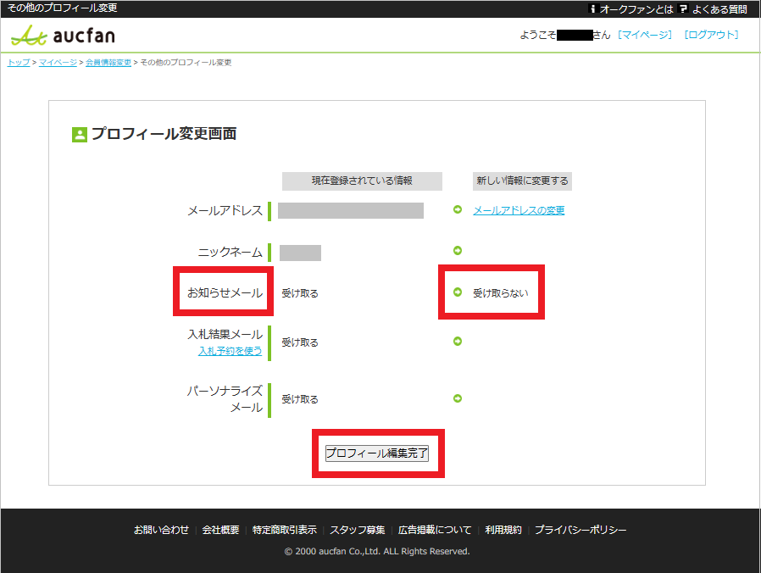Image resolution: width=761 pixels, height=573 pixels.
Task: Open the マイページ breadcrumb link
Action: [58, 63]
